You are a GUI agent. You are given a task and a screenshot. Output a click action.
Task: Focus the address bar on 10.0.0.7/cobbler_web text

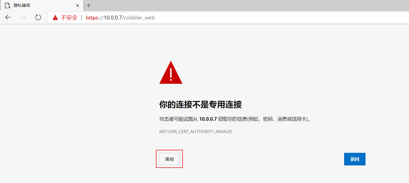pos(129,18)
